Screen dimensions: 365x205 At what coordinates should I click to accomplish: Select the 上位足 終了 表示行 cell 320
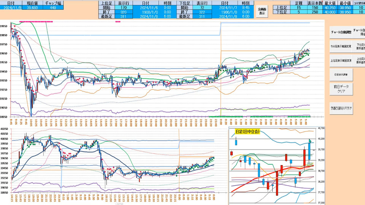pyautogui.click(x=124, y=12)
